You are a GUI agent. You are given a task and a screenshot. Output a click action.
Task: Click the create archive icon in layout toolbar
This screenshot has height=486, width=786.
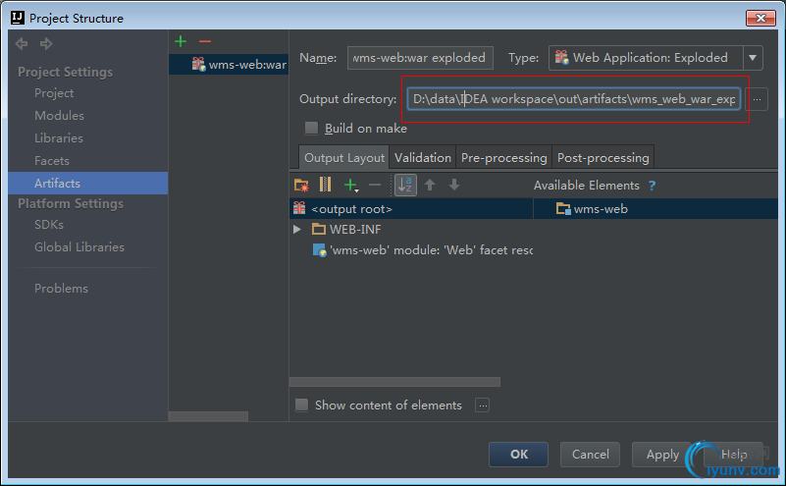(326, 185)
